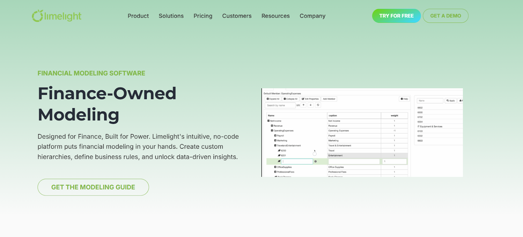Collapse the OperatingExpenses tree node
523x237 pixels.
coord(272,131)
